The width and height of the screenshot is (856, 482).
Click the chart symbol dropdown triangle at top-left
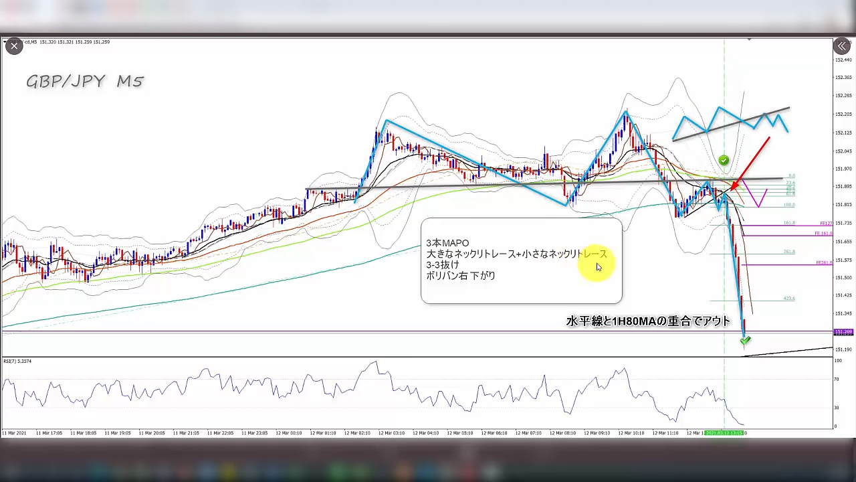coord(5,42)
